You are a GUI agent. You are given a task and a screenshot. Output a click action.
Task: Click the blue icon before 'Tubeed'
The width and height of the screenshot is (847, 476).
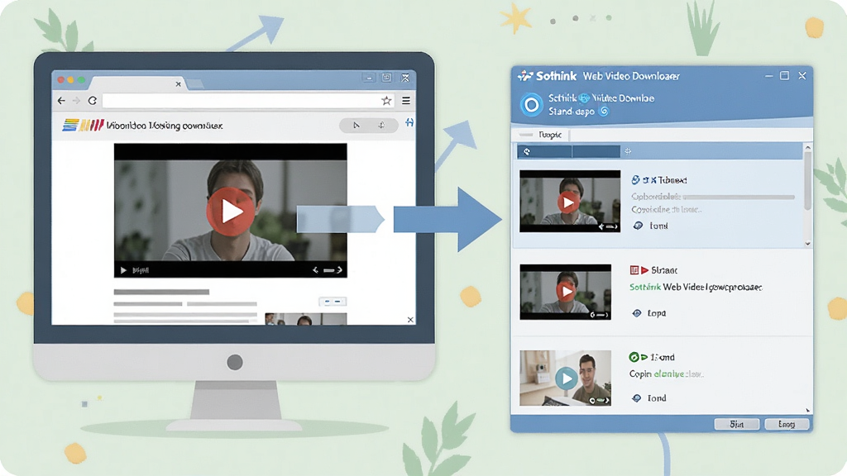[636, 179]
